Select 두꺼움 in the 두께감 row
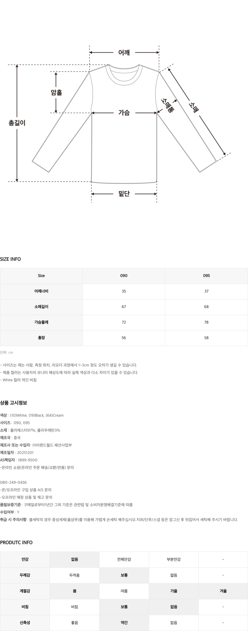This screenshot has width=248, height=631. pyautogui.click(x=74, y=575)
